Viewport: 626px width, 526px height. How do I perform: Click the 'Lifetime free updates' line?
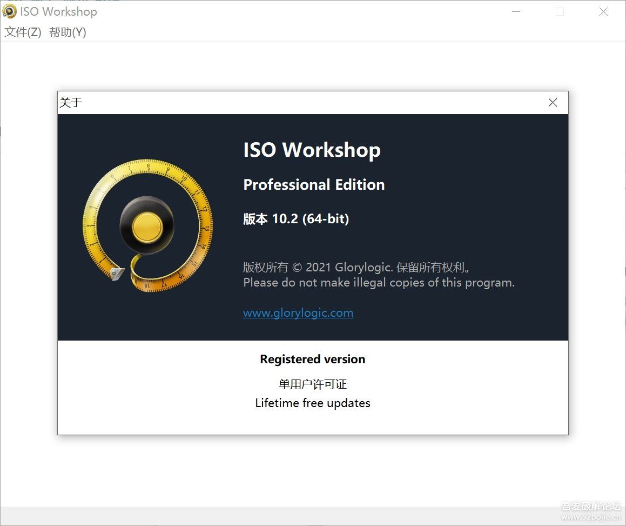point(312,403)
